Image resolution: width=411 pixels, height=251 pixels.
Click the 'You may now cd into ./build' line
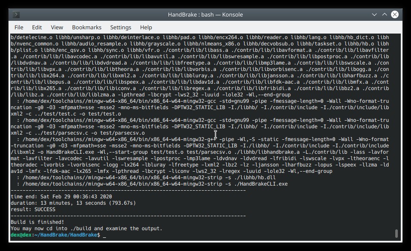click(86, 228)
